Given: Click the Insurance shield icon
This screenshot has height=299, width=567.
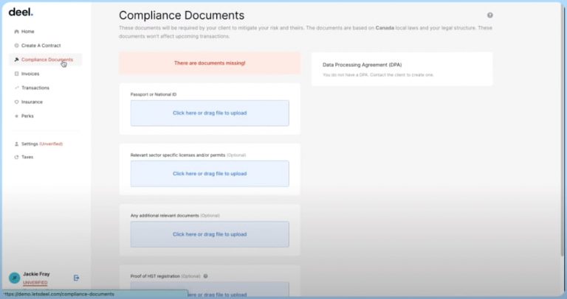Looking at the screenshot, I should click(x=16, y=102).
